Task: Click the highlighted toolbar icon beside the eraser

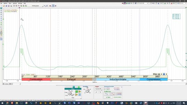Action: (x=53, y=6)
